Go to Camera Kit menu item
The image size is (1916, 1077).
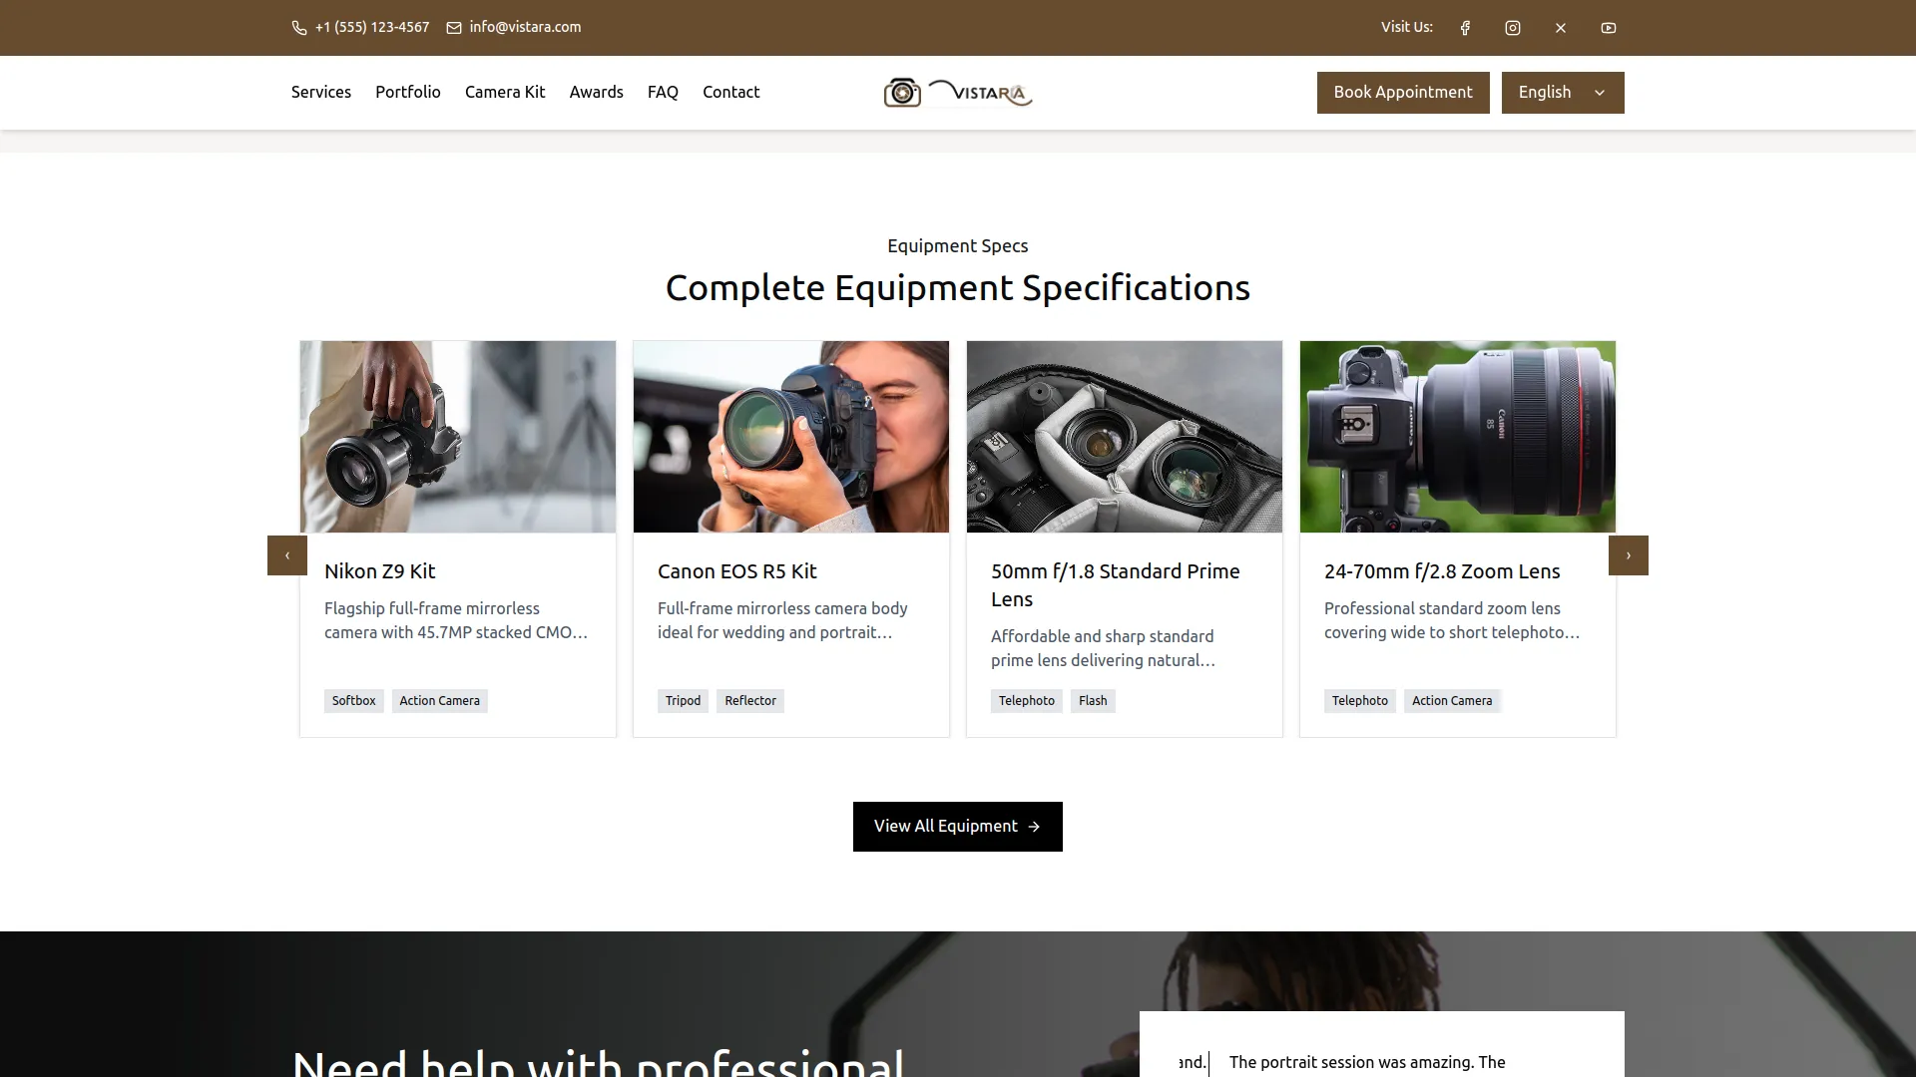coord(505,92)
